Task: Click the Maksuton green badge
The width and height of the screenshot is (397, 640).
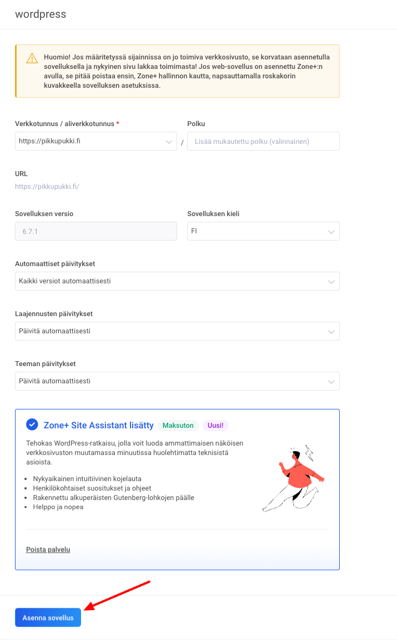Action: coord(178,426)
